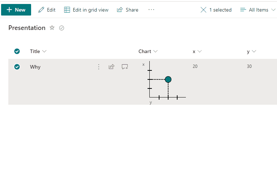Share the Why item via row icon
Screen dimensions: 277x191
[111, 67]
